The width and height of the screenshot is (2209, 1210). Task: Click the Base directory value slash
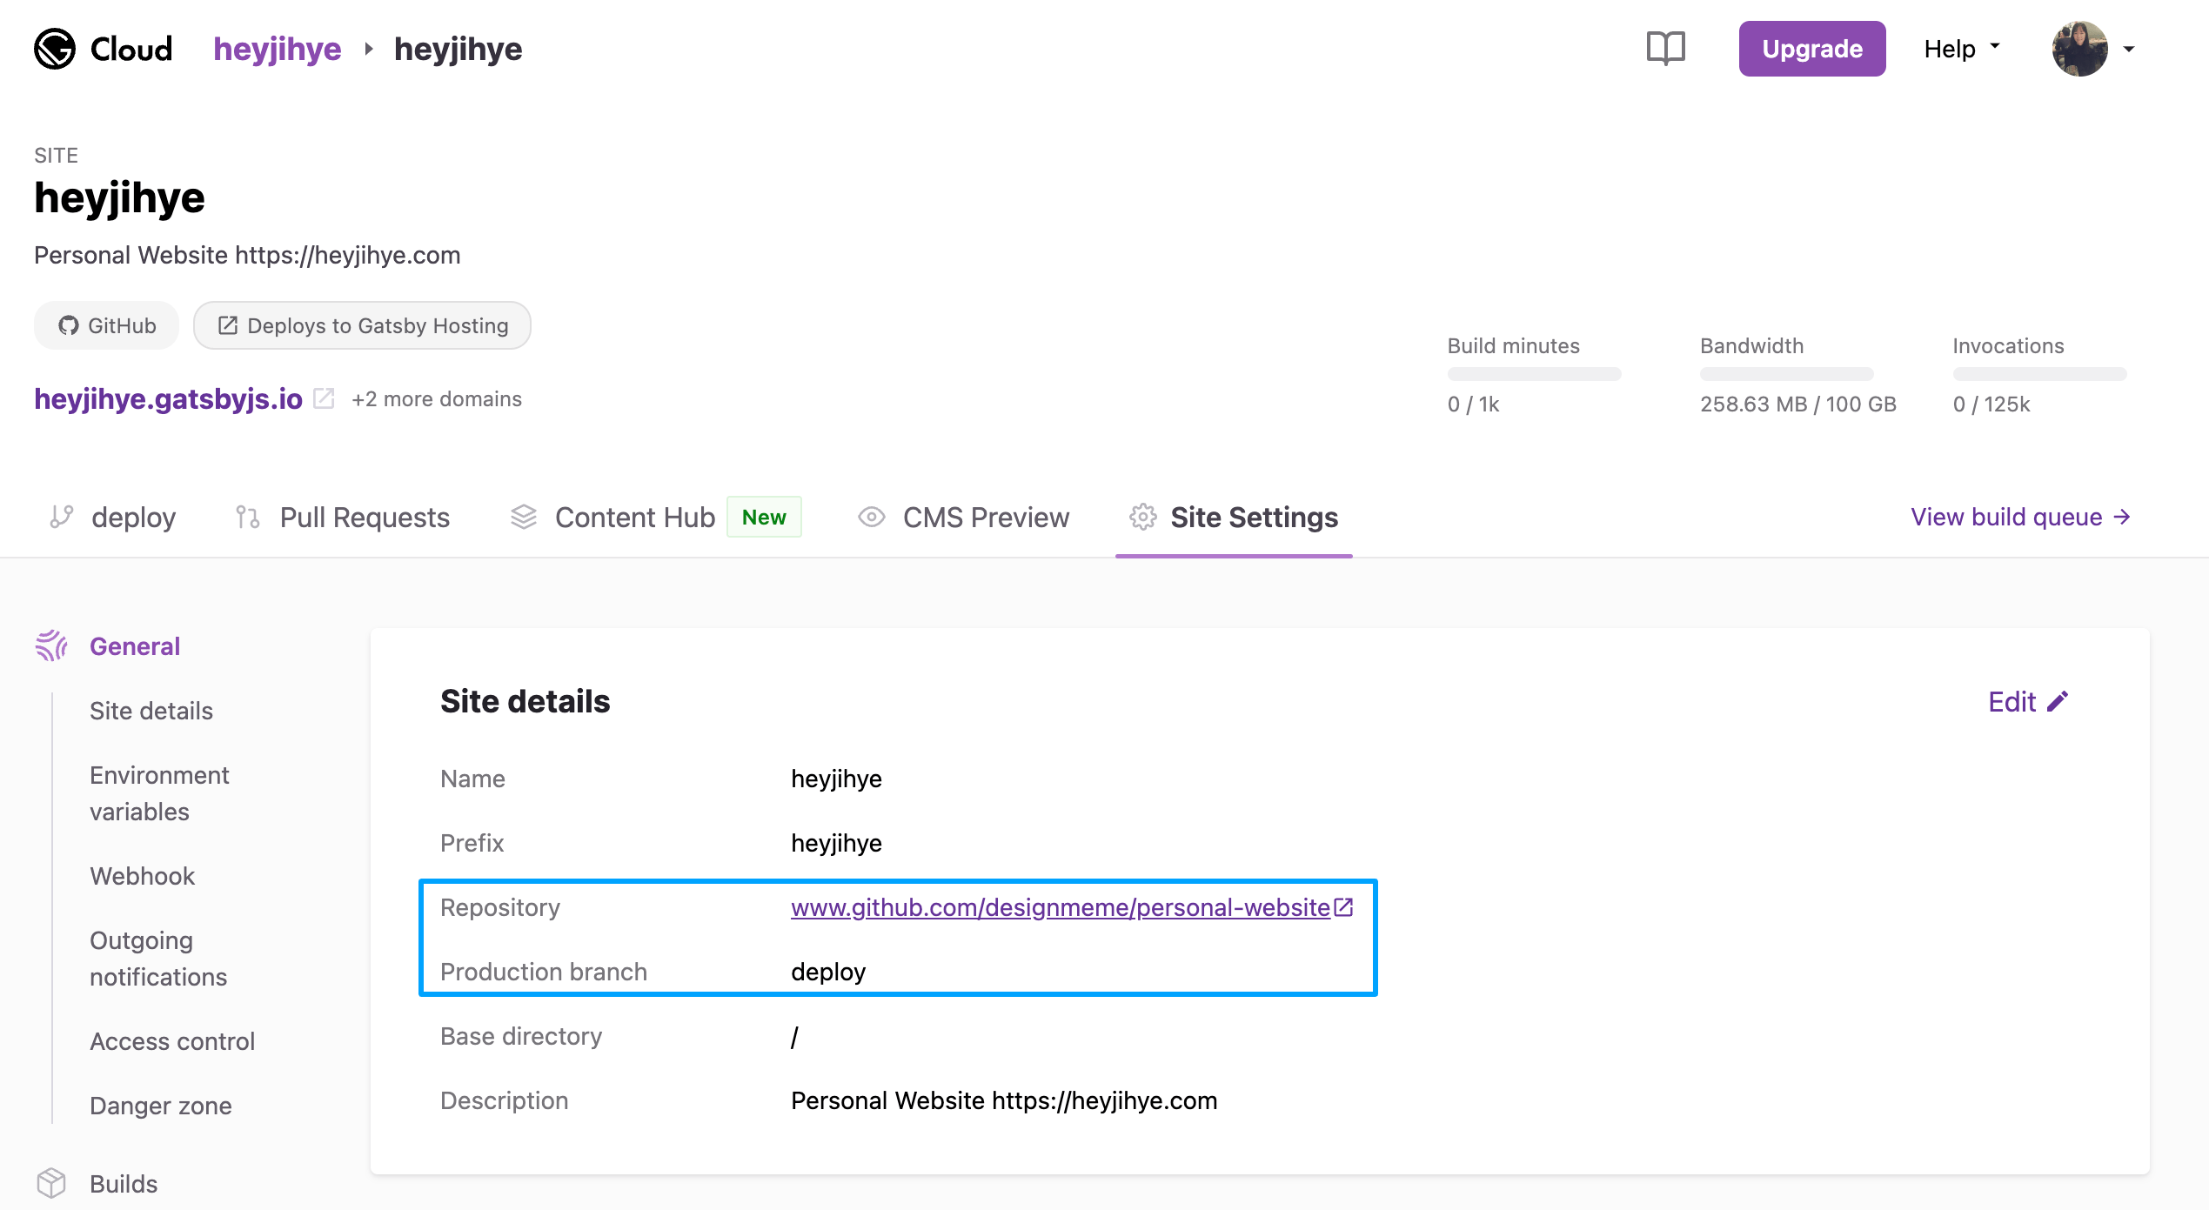[794, 1036]
